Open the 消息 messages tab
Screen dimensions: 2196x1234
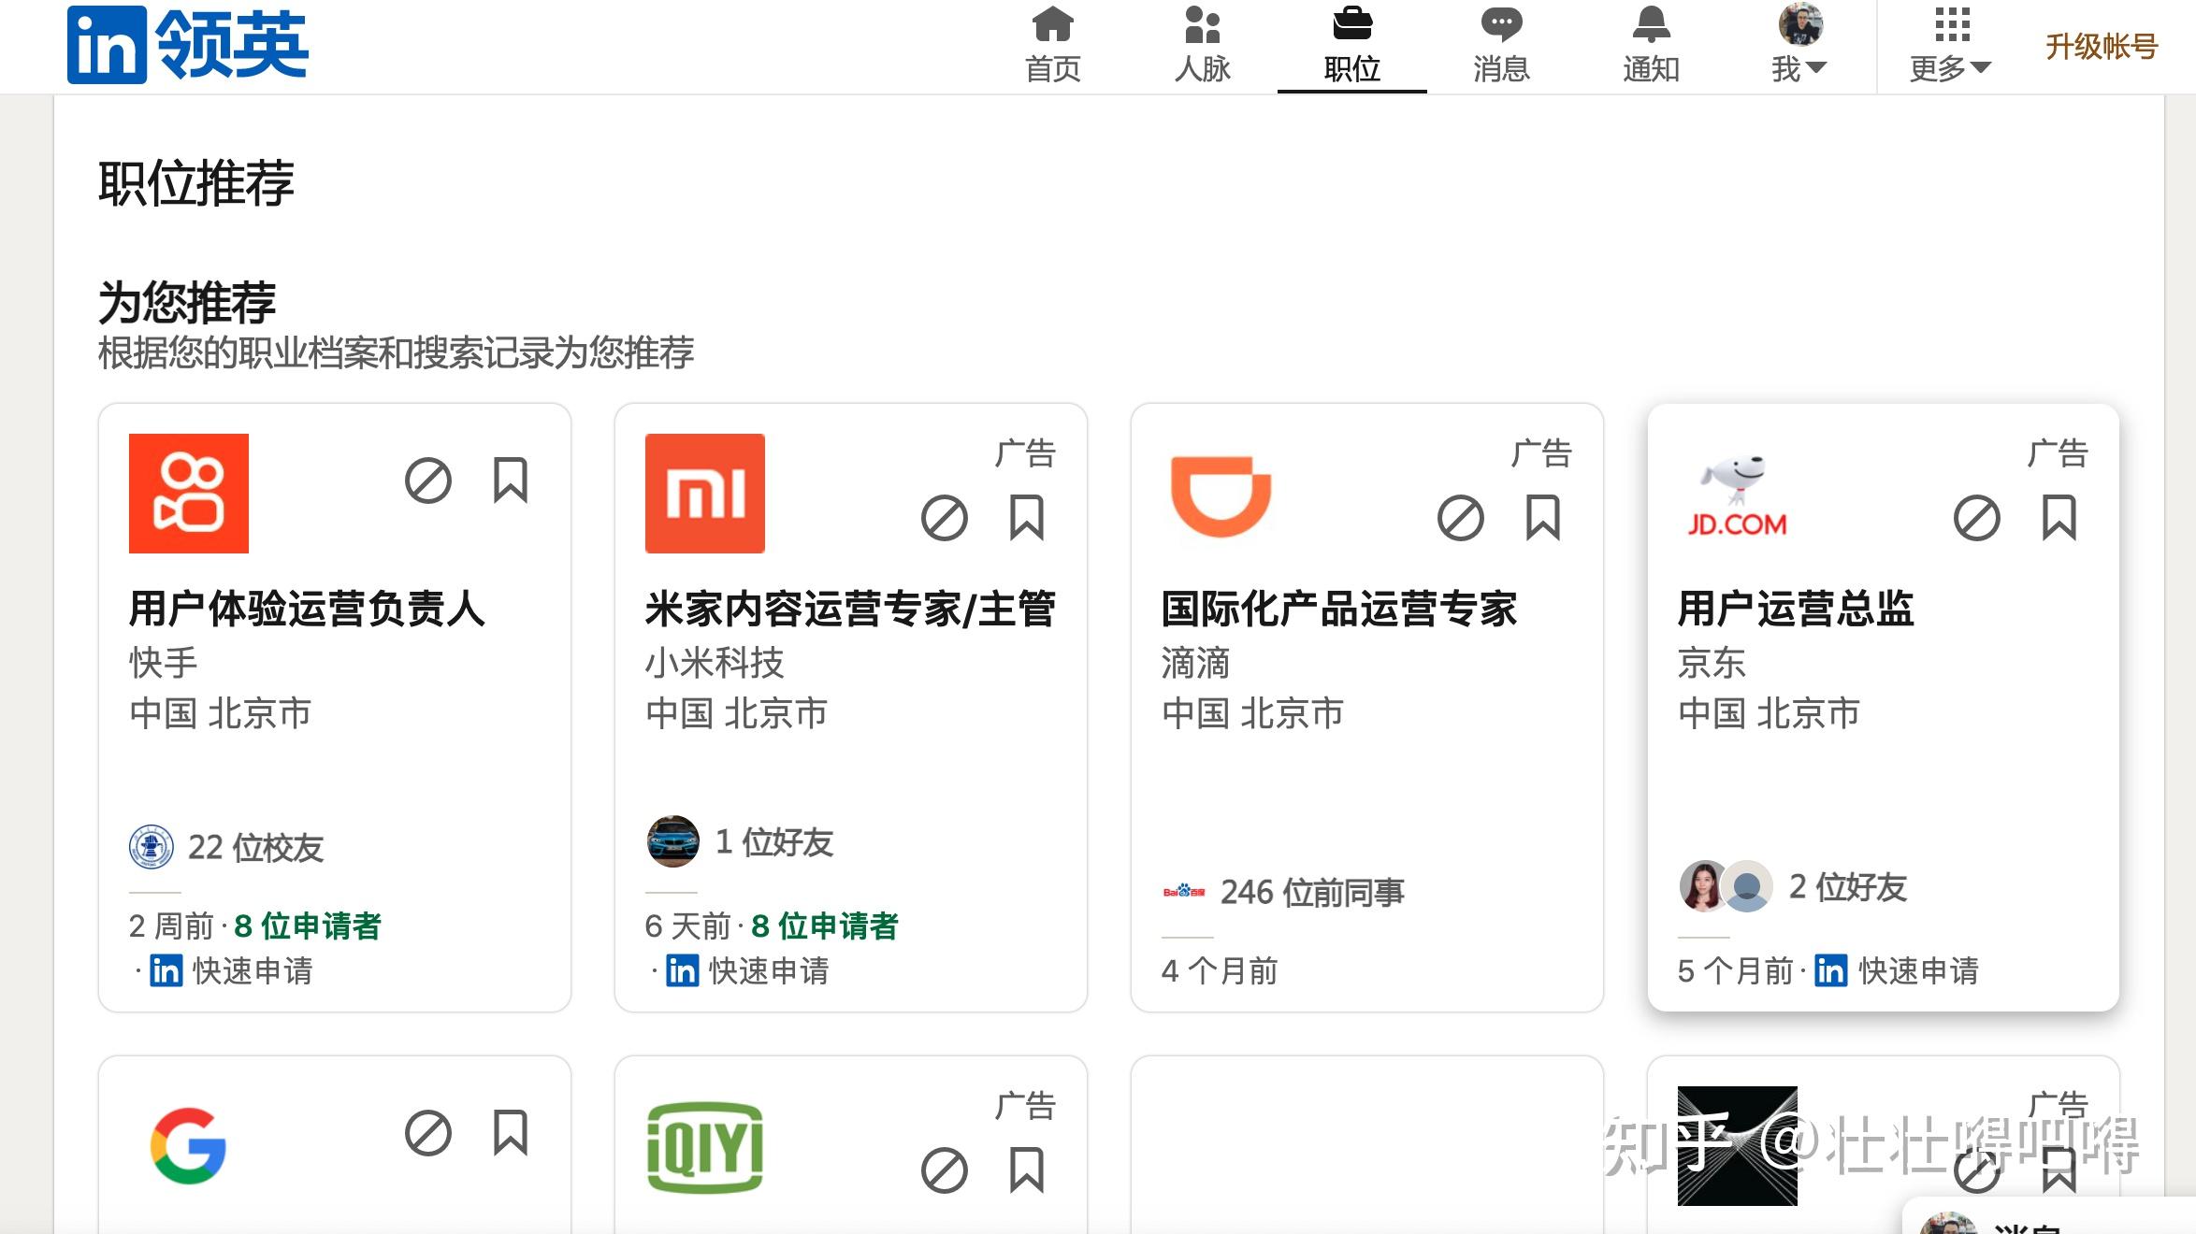coord(1502,45)
